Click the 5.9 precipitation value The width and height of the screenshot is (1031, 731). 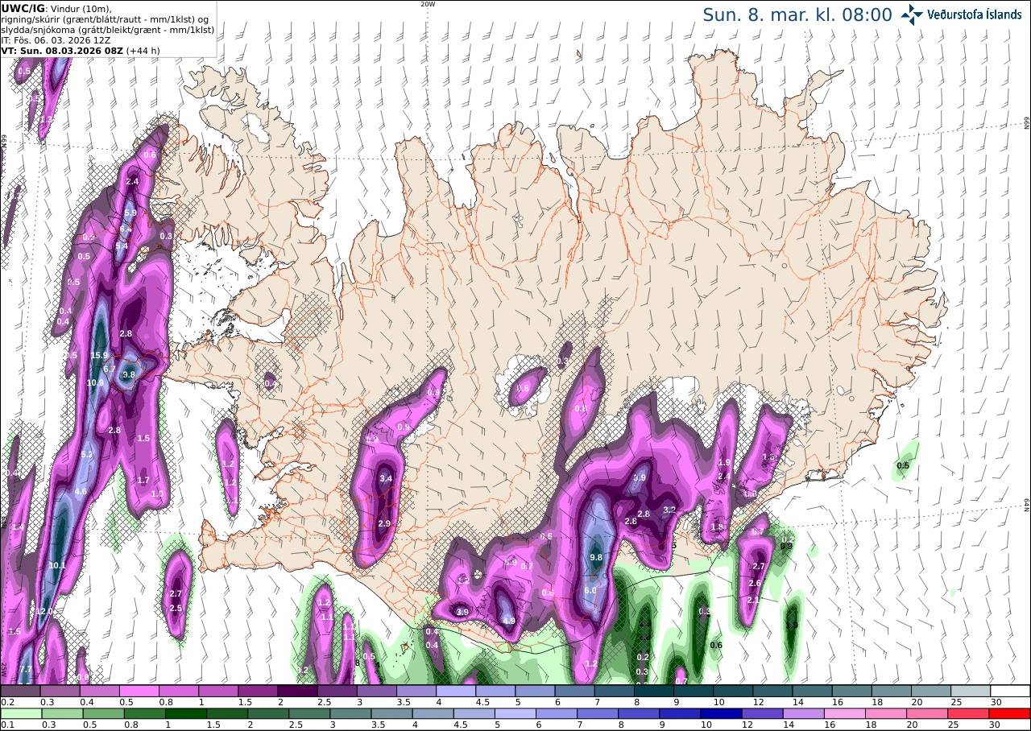(130, 213)
